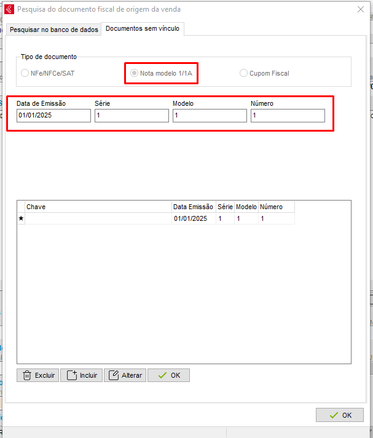The width and height of the screenshot is (373, 438).
Task: Switch to Pesquisar no banco de dados tab
Action: (53, 30)
